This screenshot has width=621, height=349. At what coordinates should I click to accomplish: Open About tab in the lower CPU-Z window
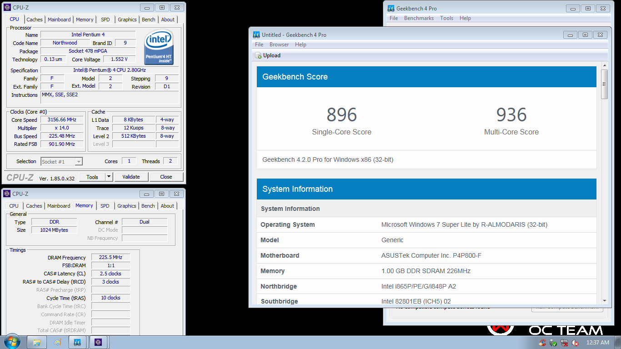(x=167, y=206)
